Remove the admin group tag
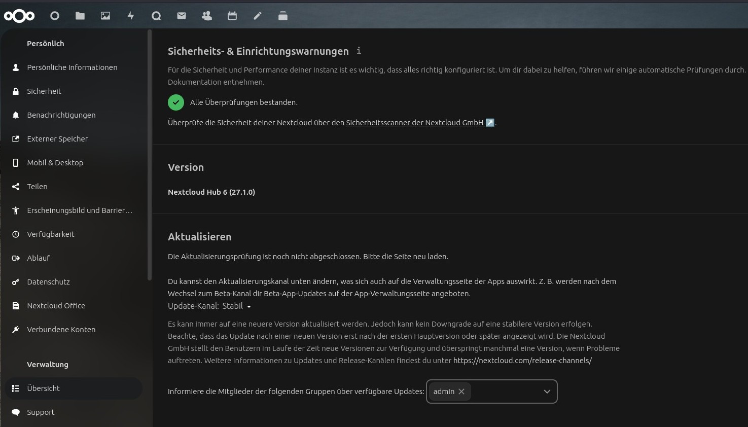Screen dimensions: 748x427 (461, 392)
